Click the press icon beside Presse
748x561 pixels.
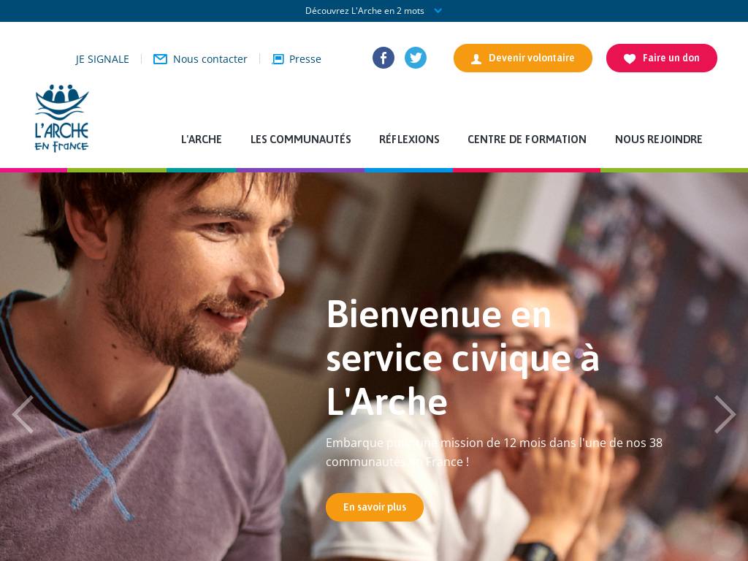(278, 59)
